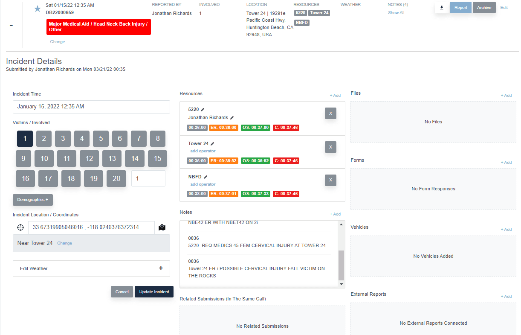Viewport: 521px width, 335px height.
Task: Select 8 victims involved
Action: click(x=158, y=139)
